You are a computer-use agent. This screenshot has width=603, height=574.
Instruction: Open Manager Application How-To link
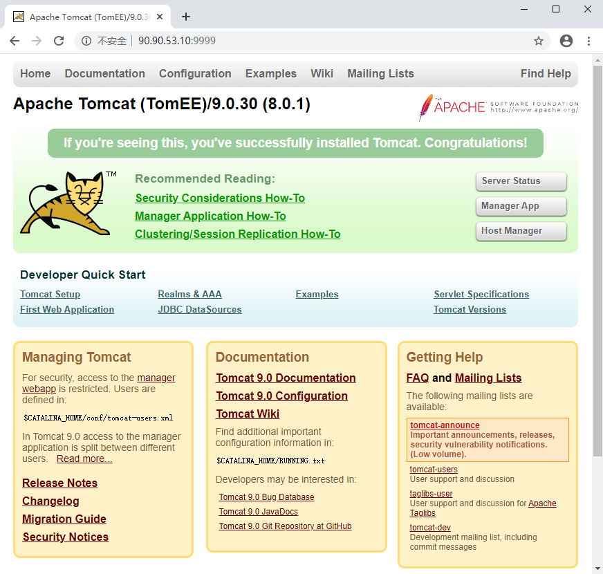point(210,216)
